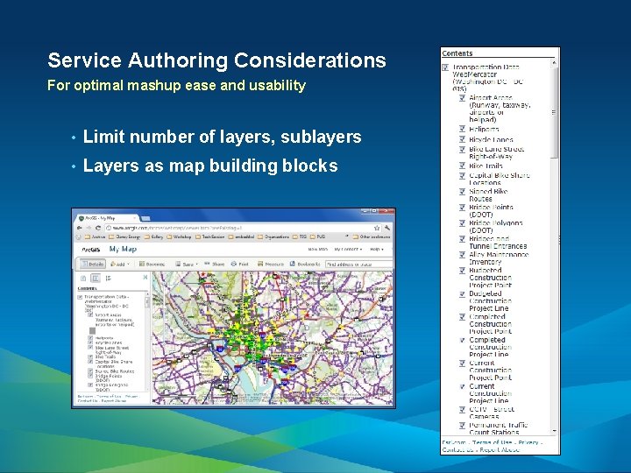Click the Find address or place search box

(x=358, y=265)
